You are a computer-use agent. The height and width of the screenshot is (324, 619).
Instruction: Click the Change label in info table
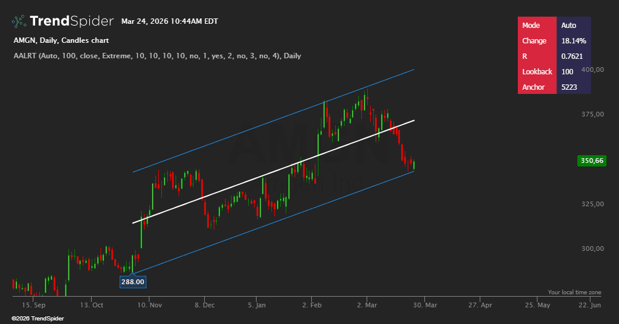click(534, 40)
